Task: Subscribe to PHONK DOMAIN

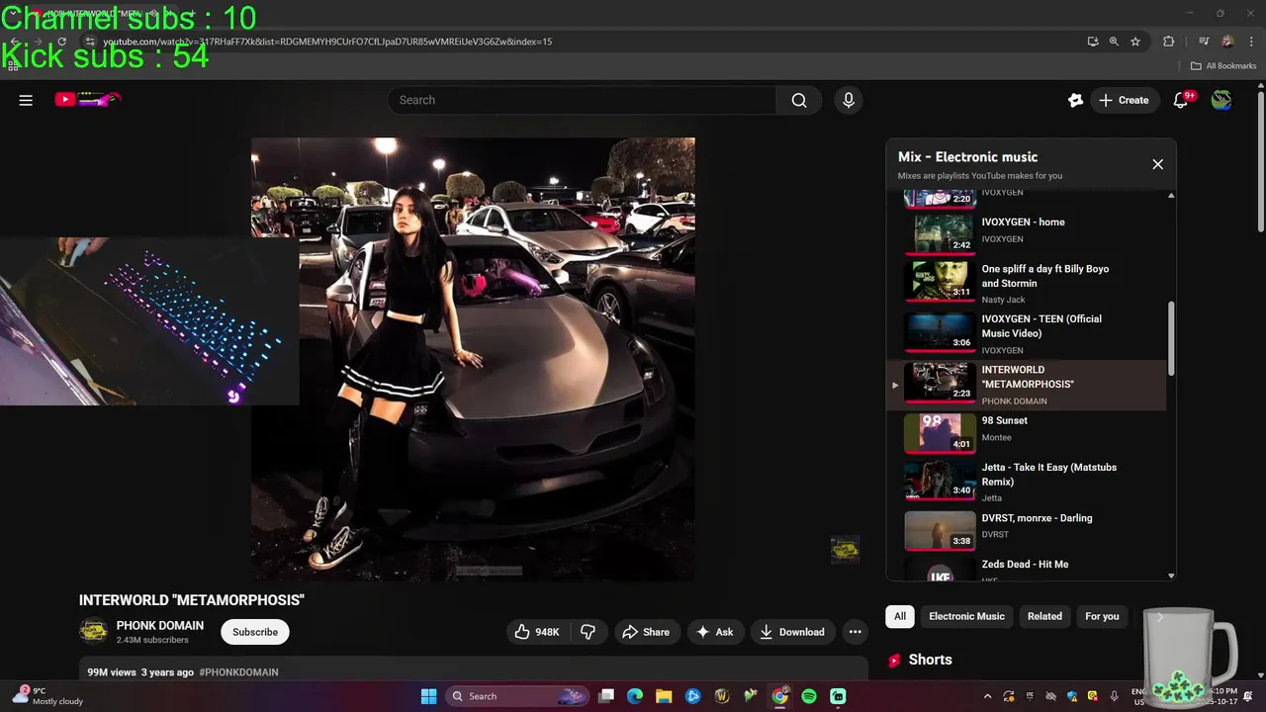Action: 255,632
